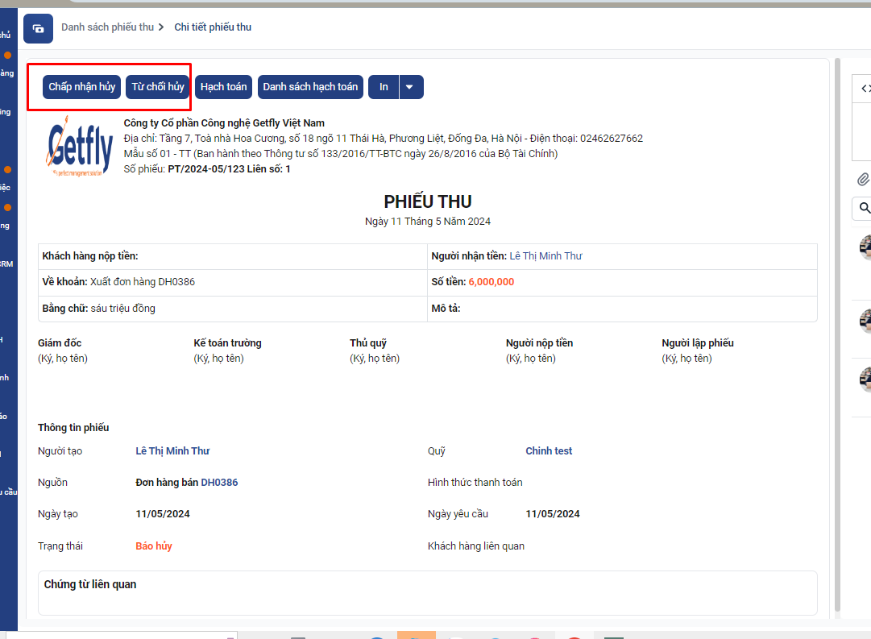Image resolution: width=871 pixels, height=639 pixels.
Task: Open the Lê Thị Minh Thư creator link
Action: (x=172, y=451)
